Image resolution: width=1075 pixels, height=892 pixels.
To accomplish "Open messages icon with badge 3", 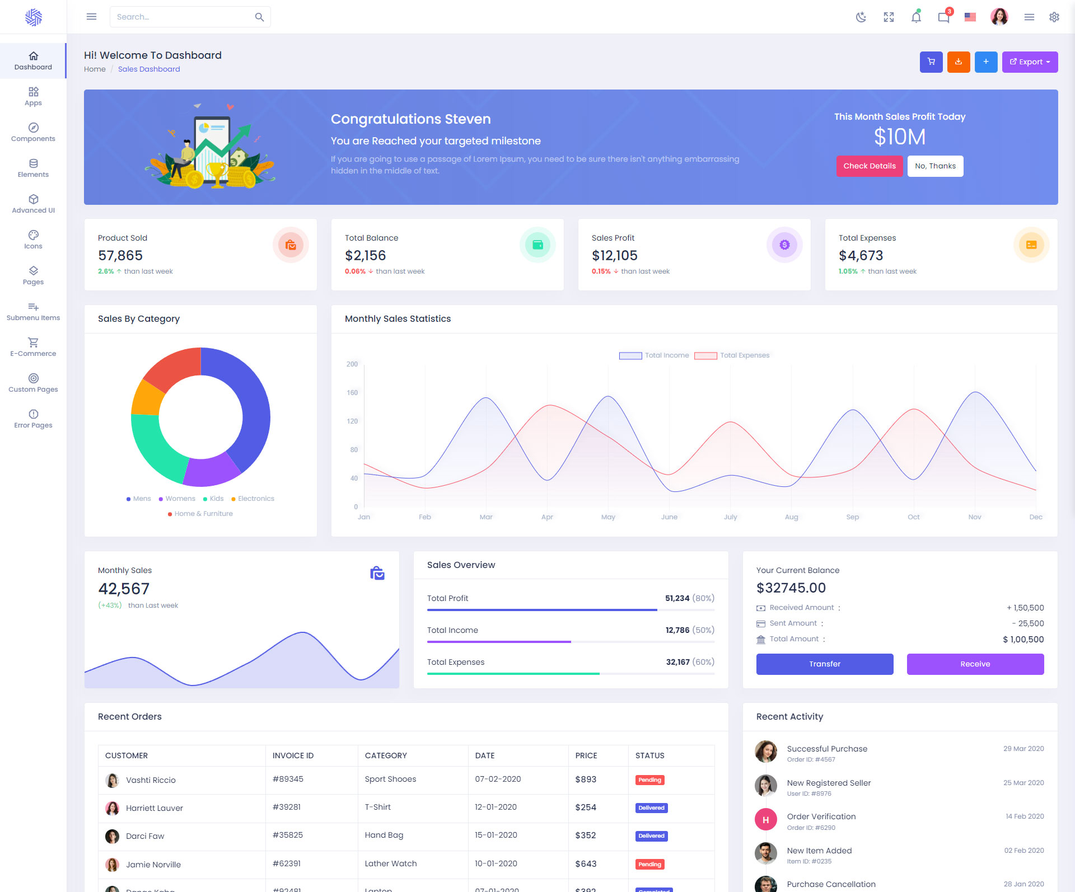I will 943,17.
